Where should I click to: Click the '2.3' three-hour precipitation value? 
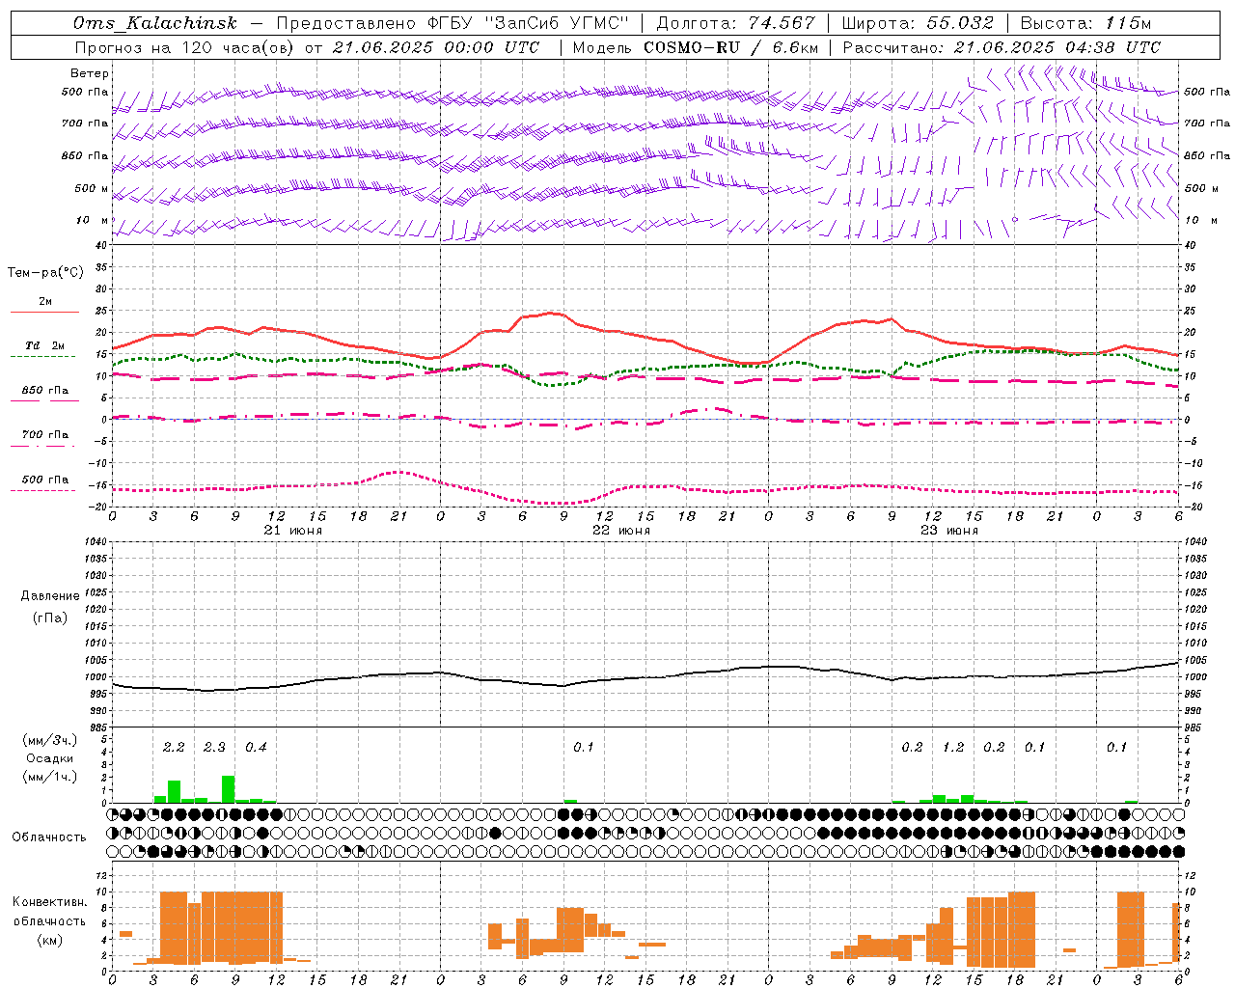(214, 747)
